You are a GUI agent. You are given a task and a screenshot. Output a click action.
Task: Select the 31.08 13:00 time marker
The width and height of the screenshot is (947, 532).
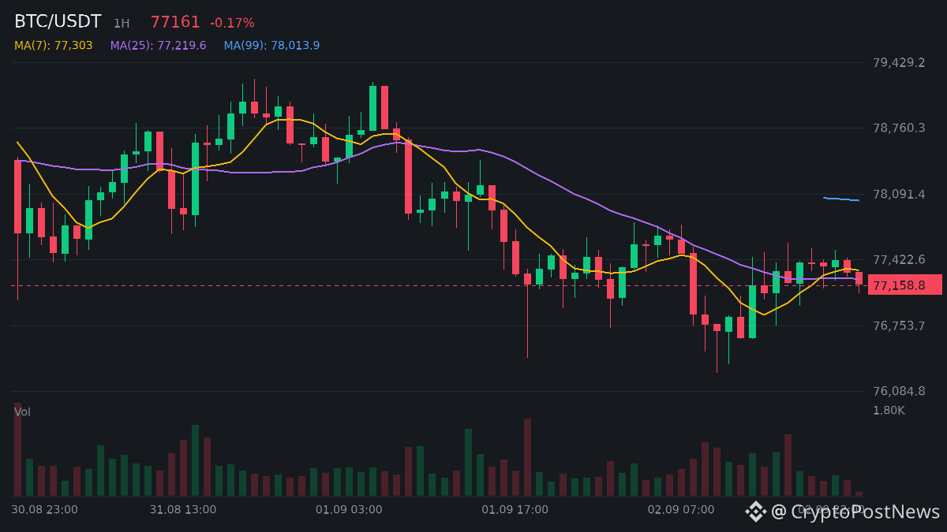(x=182, y=510)
